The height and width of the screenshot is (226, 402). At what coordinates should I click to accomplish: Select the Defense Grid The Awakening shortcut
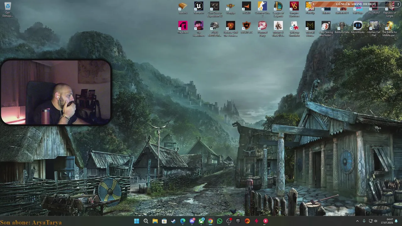pyautogui.click(x=231, y=29)
